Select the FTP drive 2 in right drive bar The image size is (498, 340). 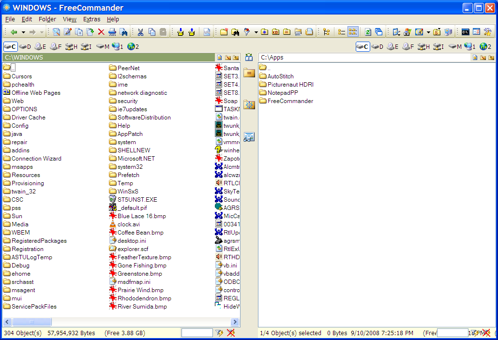485,46
